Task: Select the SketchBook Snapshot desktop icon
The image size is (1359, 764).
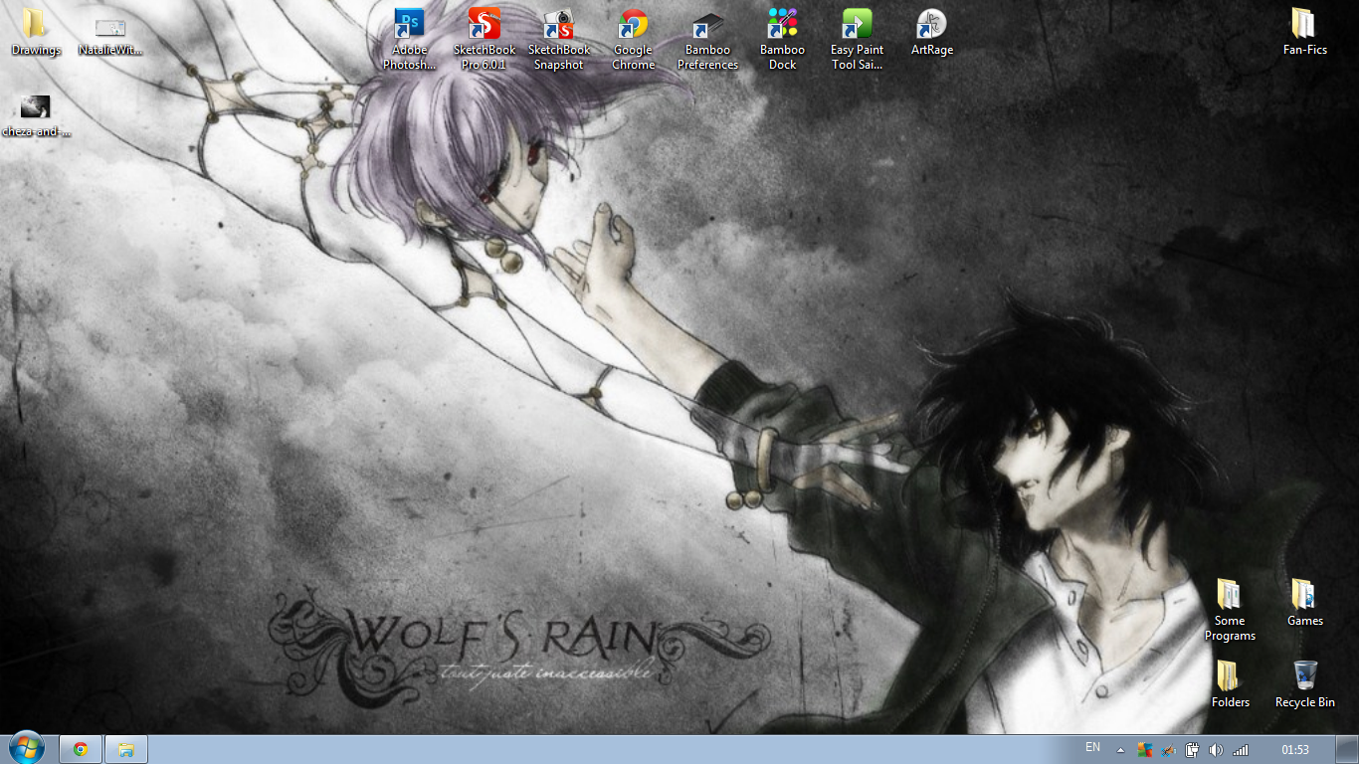Action: click(558, 25)
